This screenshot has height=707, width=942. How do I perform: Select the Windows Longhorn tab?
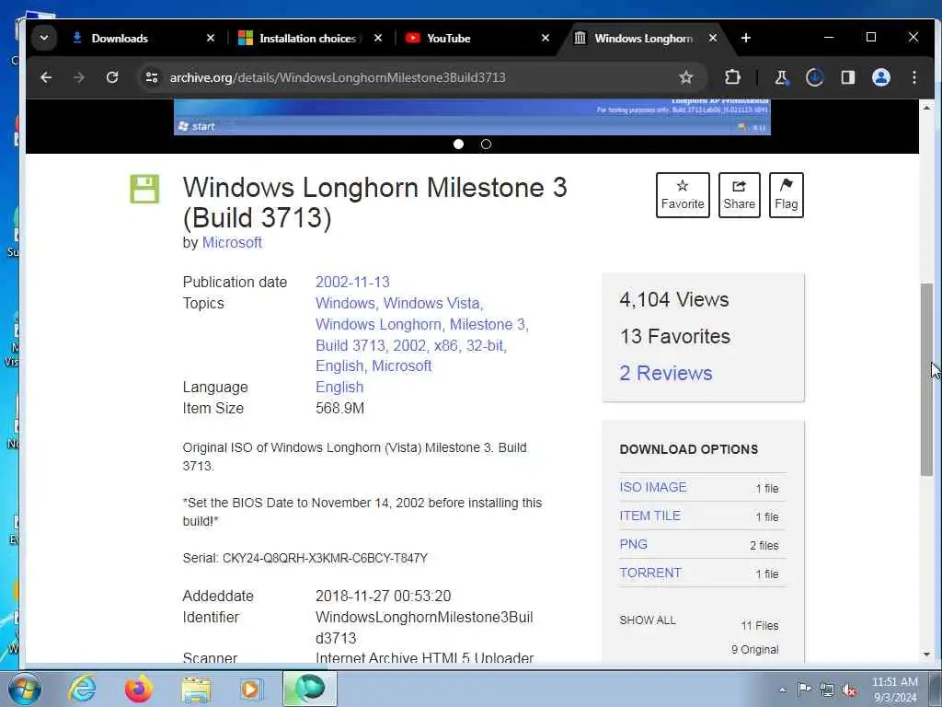[x=645, y=38]
